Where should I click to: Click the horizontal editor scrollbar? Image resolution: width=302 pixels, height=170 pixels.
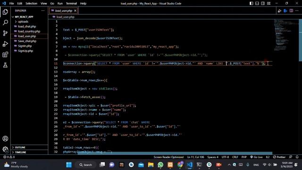click(x=175, y=153)
